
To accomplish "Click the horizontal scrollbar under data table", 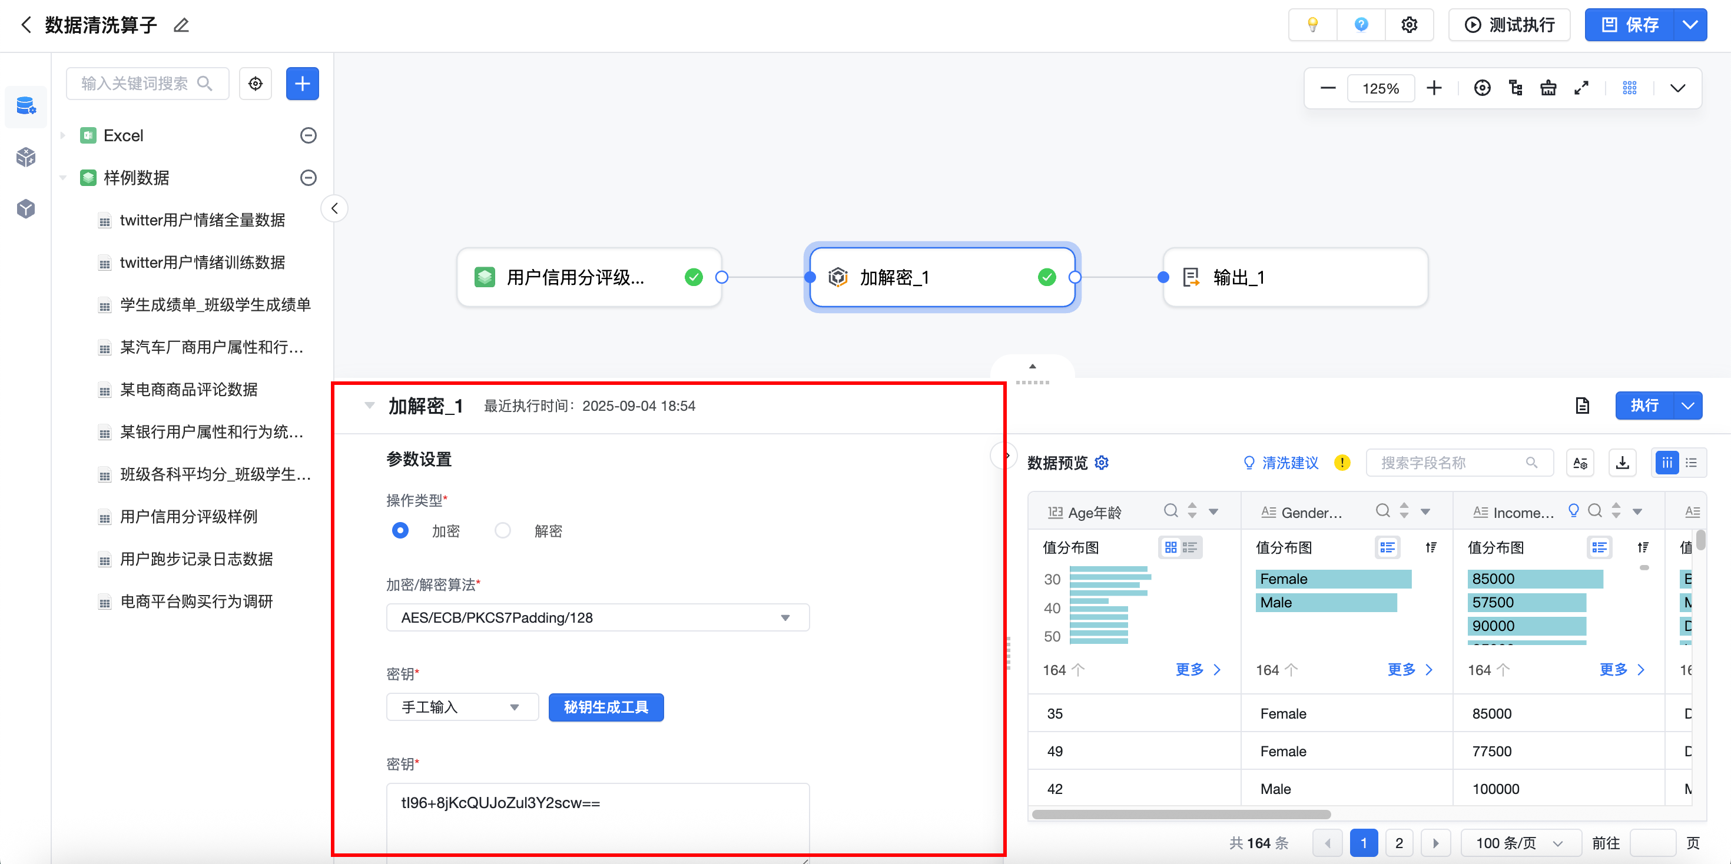I will coord(1180,815).
